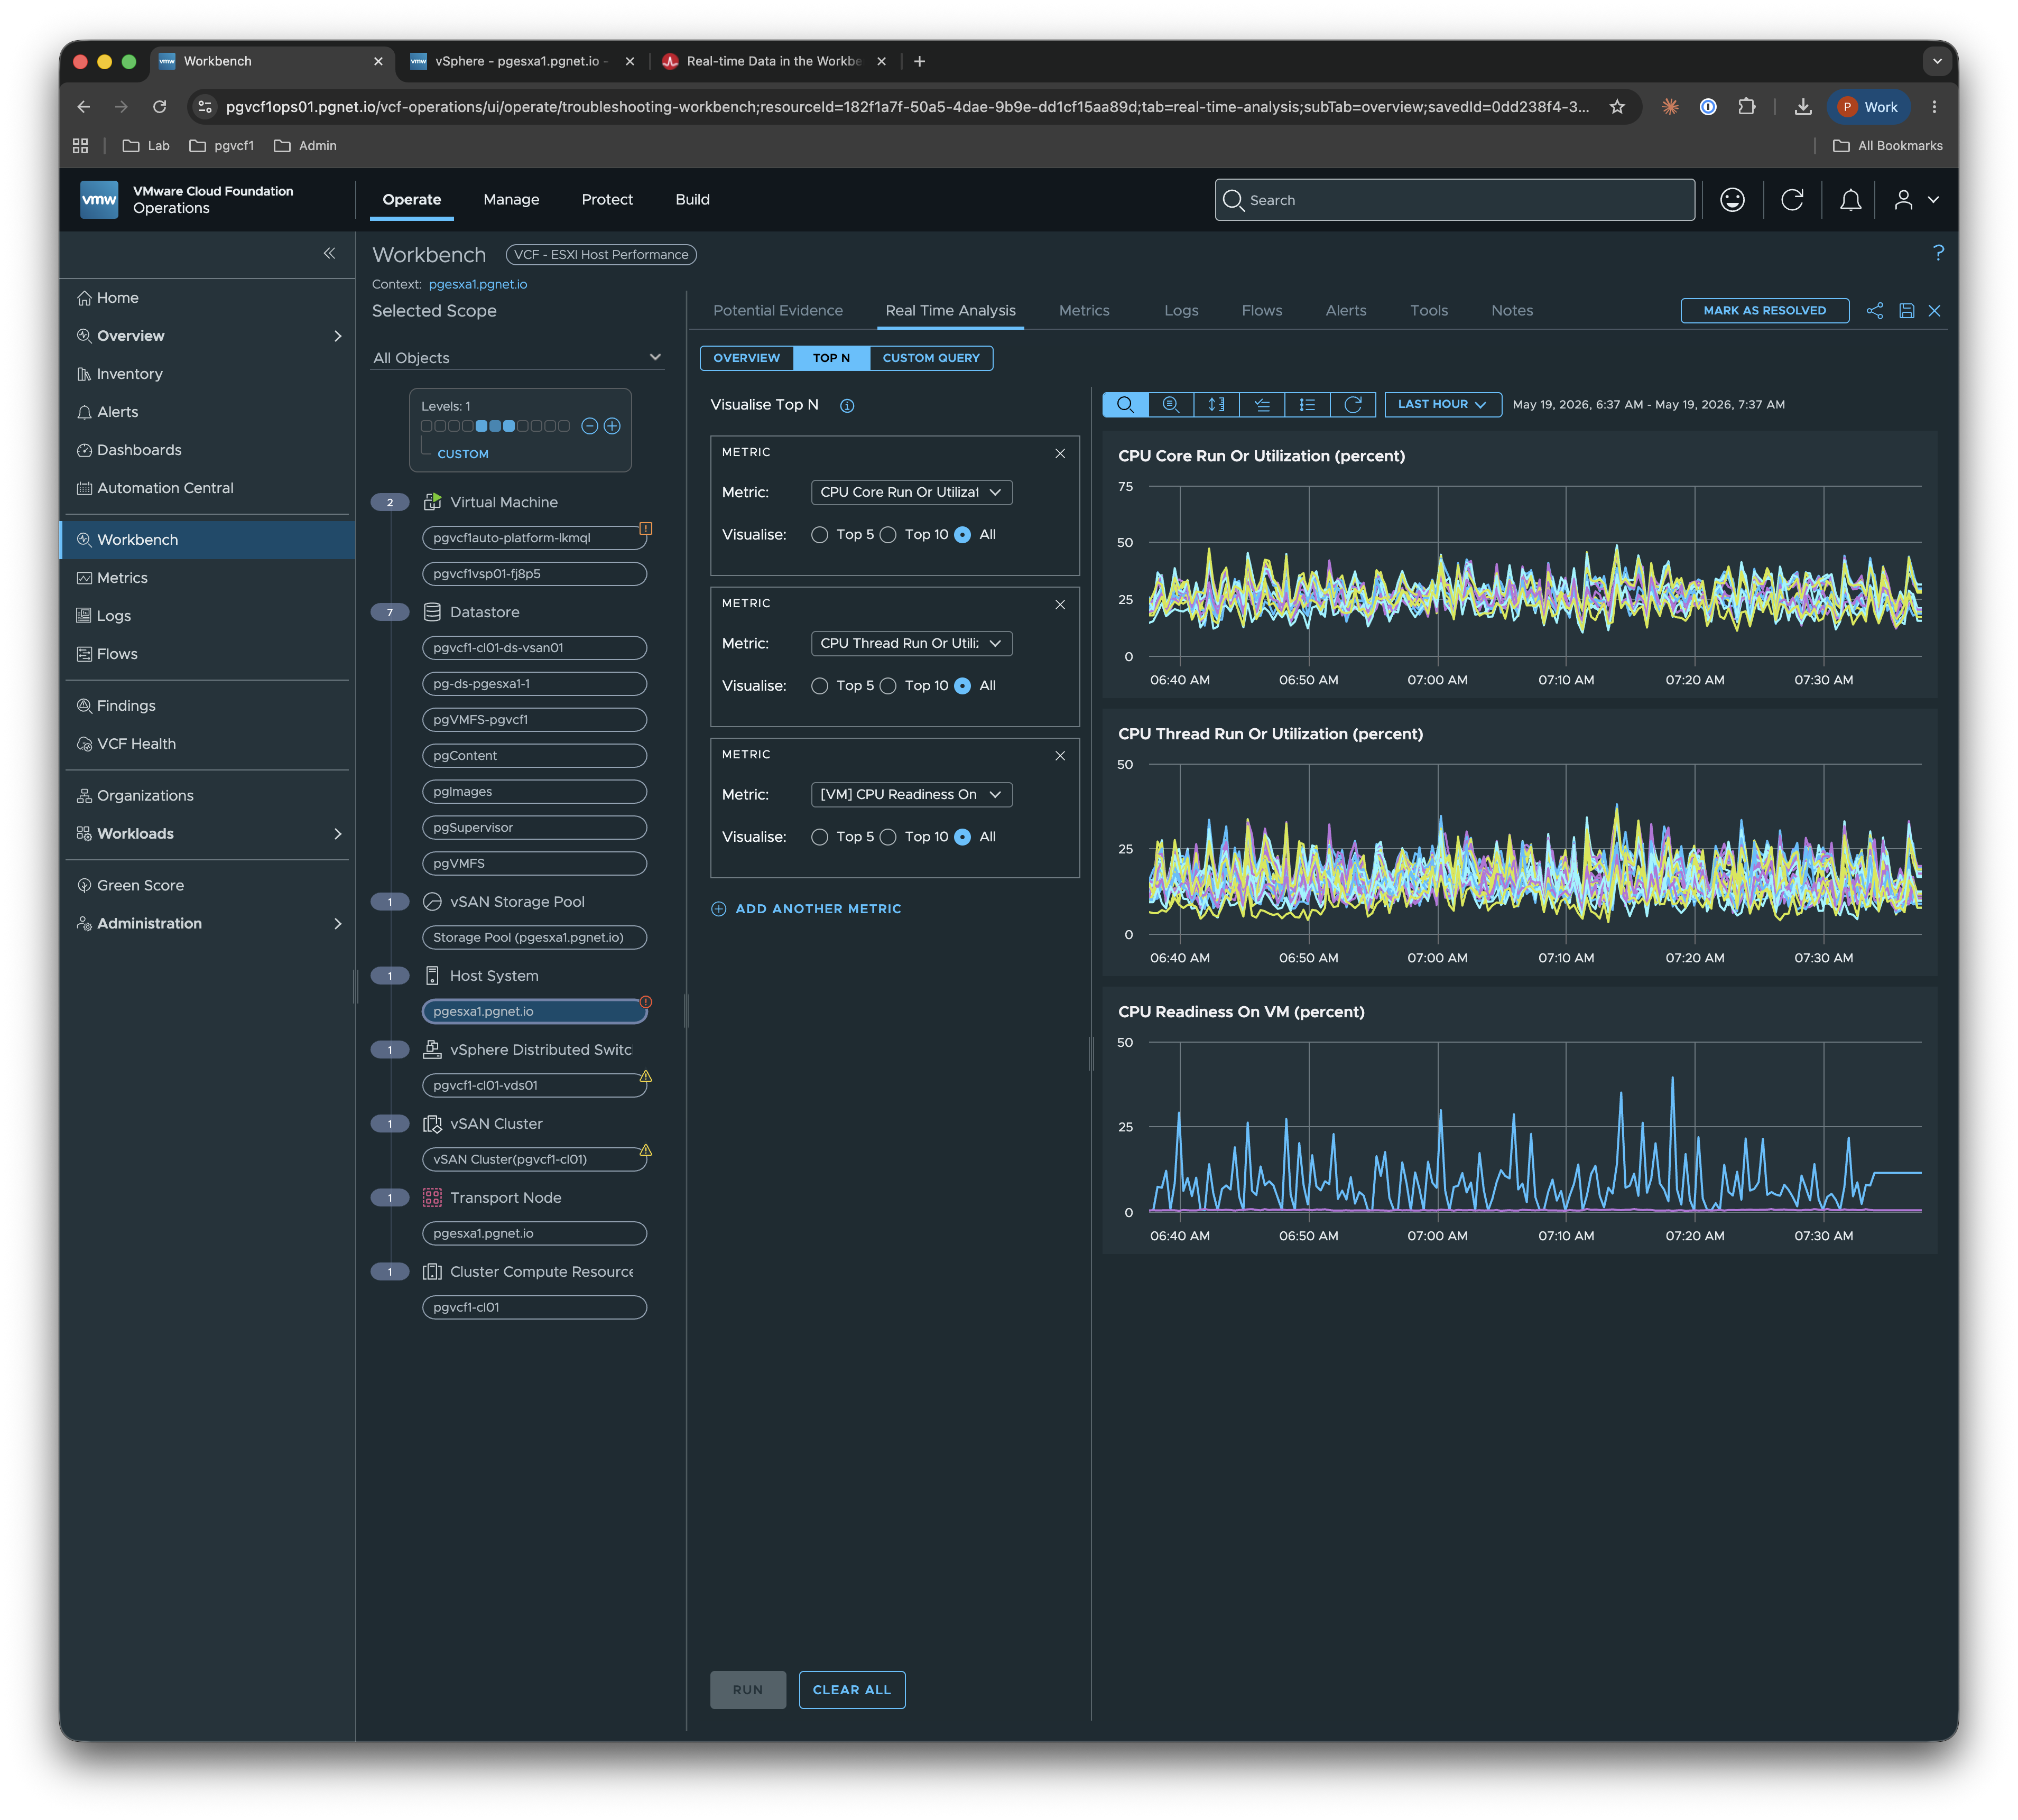Switch to the Logs tab in Workbench

1181,311
